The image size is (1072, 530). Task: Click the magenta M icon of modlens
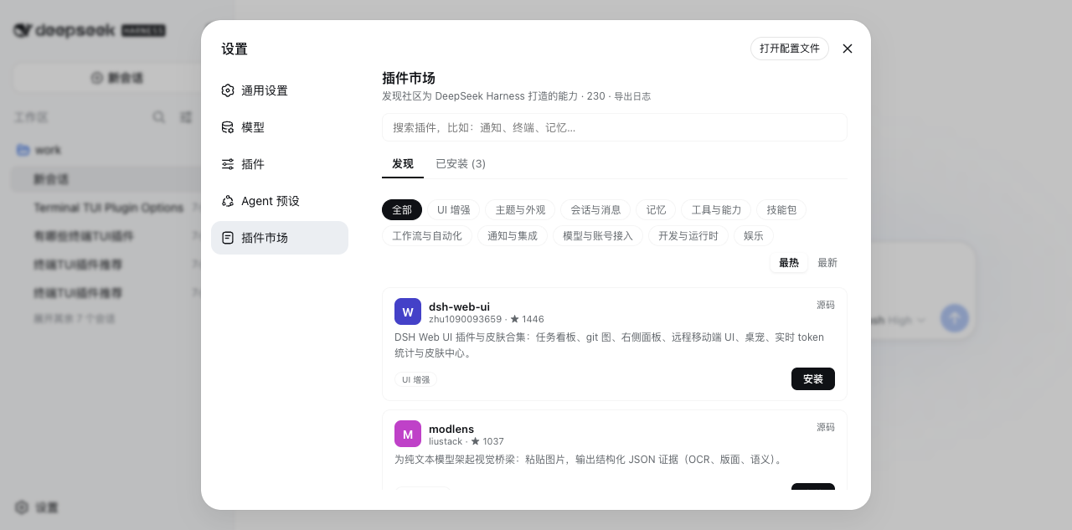click(408, 434)
